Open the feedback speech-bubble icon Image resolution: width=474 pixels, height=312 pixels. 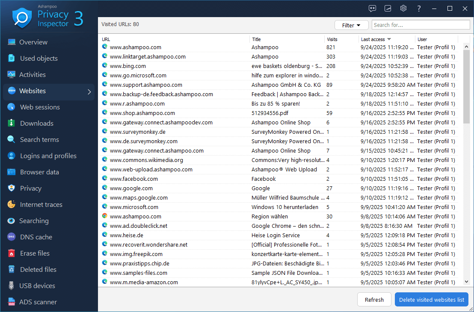pyautogui.click(x=372, y=8)
